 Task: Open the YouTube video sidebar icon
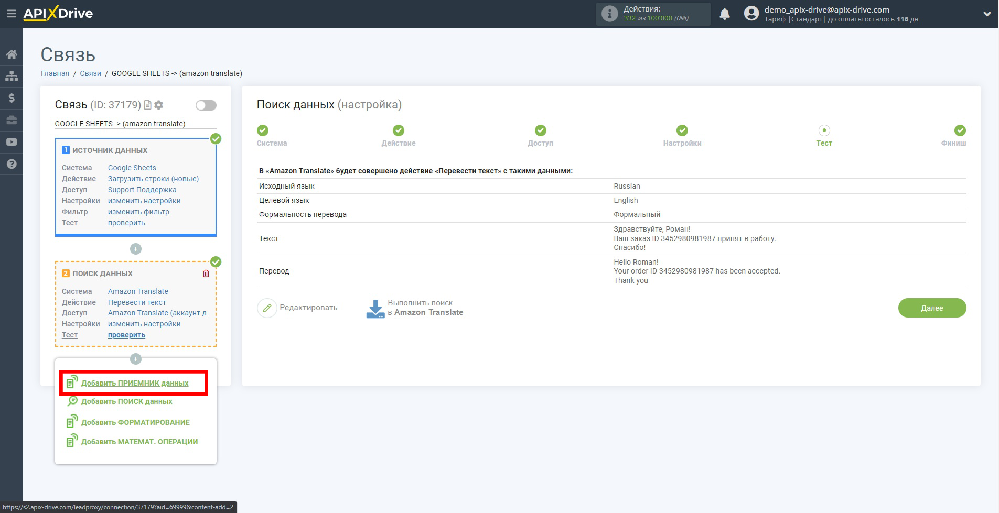12,142
